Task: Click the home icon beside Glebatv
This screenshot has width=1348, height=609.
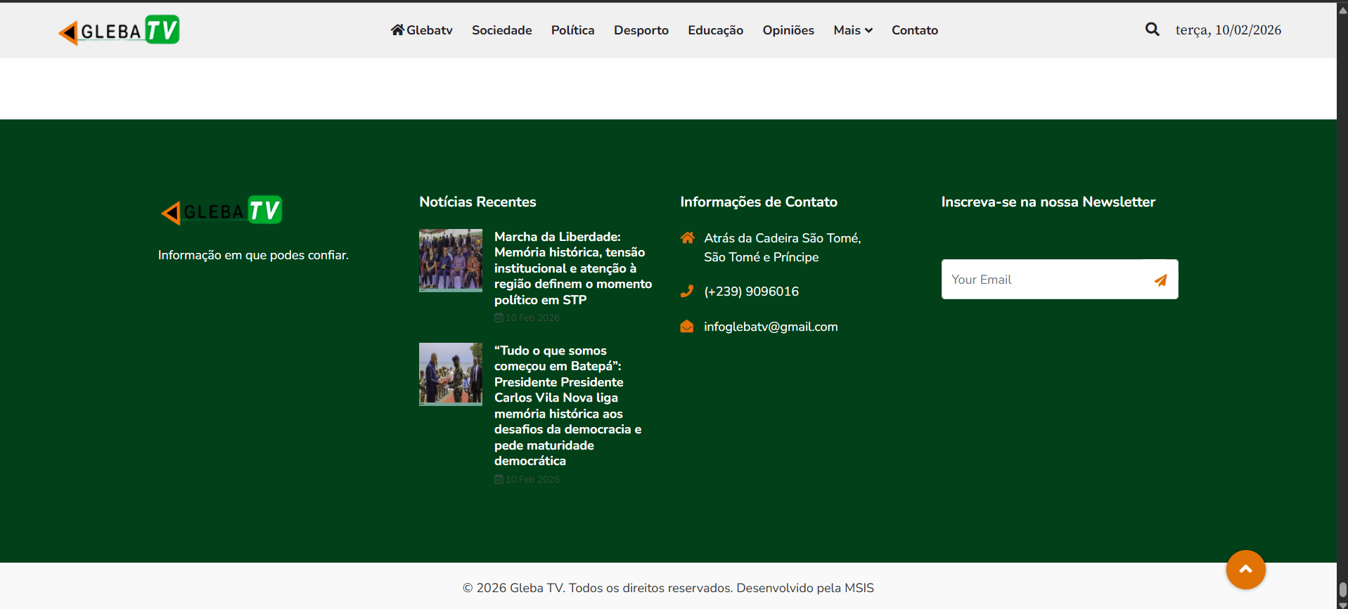Action: pos(397,30)
